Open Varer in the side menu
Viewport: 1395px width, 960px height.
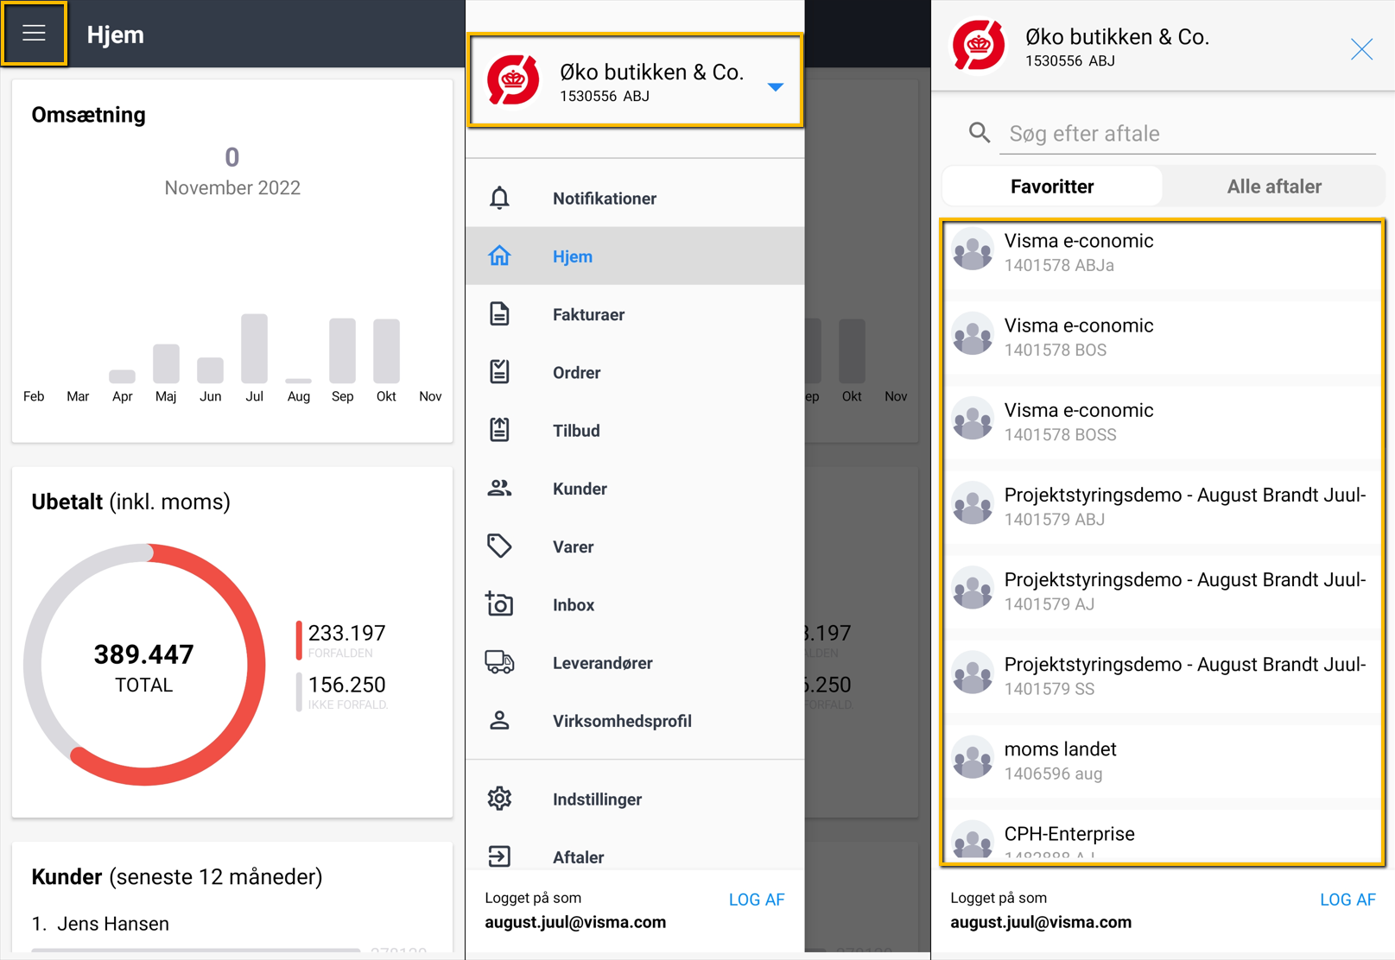coord(635,546)
